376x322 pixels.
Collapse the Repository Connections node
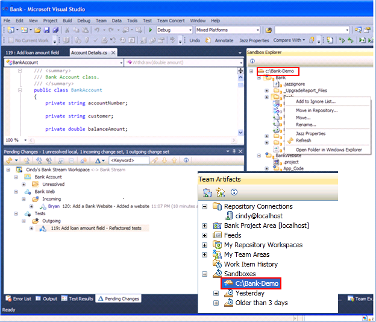tap(205, 206)
